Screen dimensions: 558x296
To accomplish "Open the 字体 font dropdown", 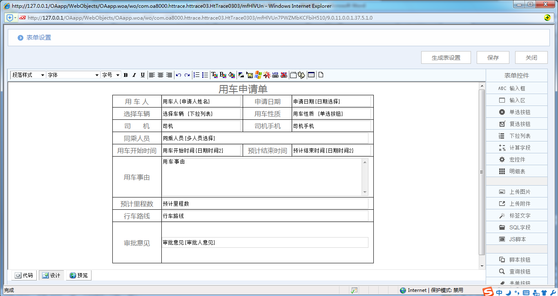I will pos(73,75).
